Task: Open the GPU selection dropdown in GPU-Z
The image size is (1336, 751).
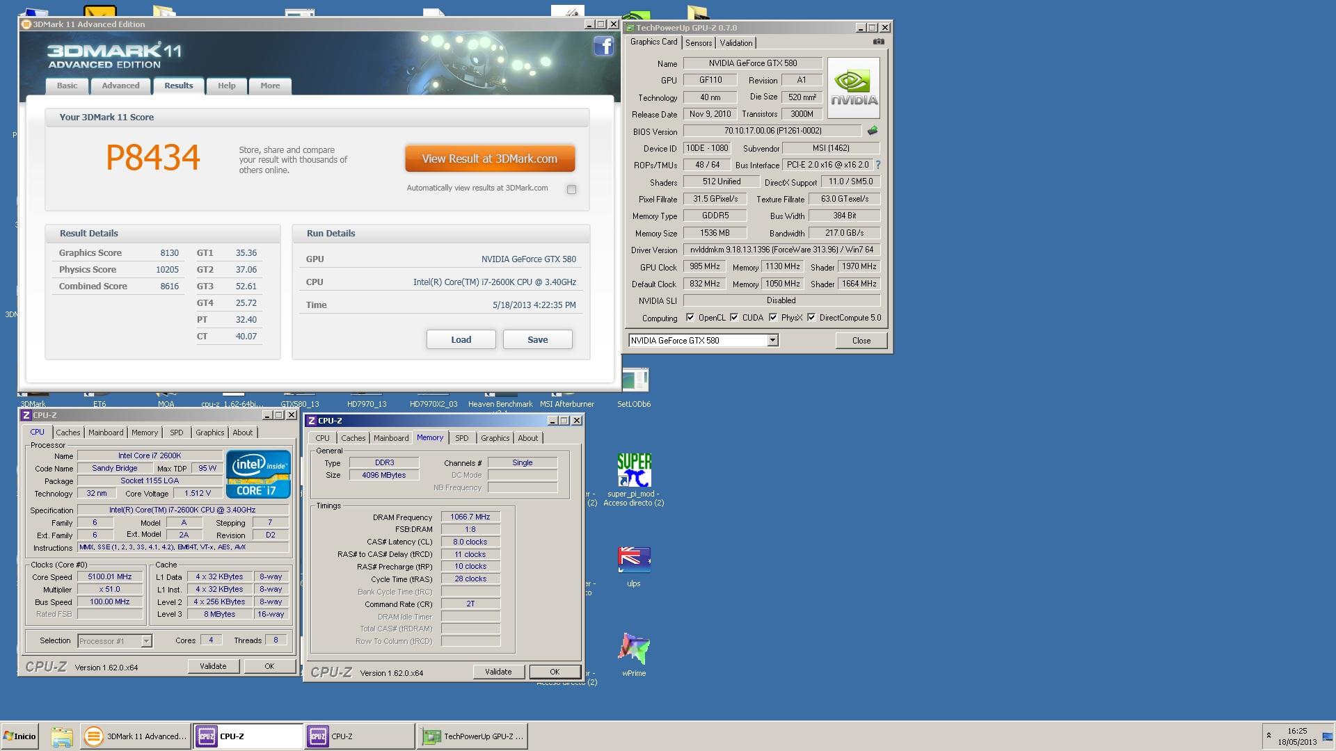Action: click(x=772, y=341)
